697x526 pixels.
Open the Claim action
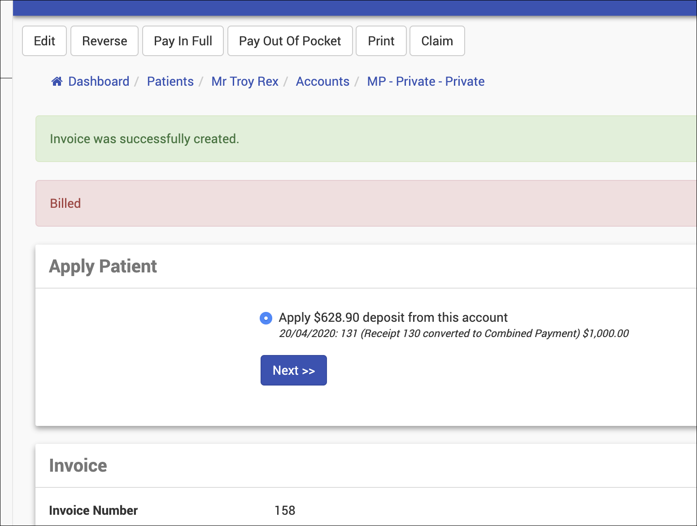[437, 41]
